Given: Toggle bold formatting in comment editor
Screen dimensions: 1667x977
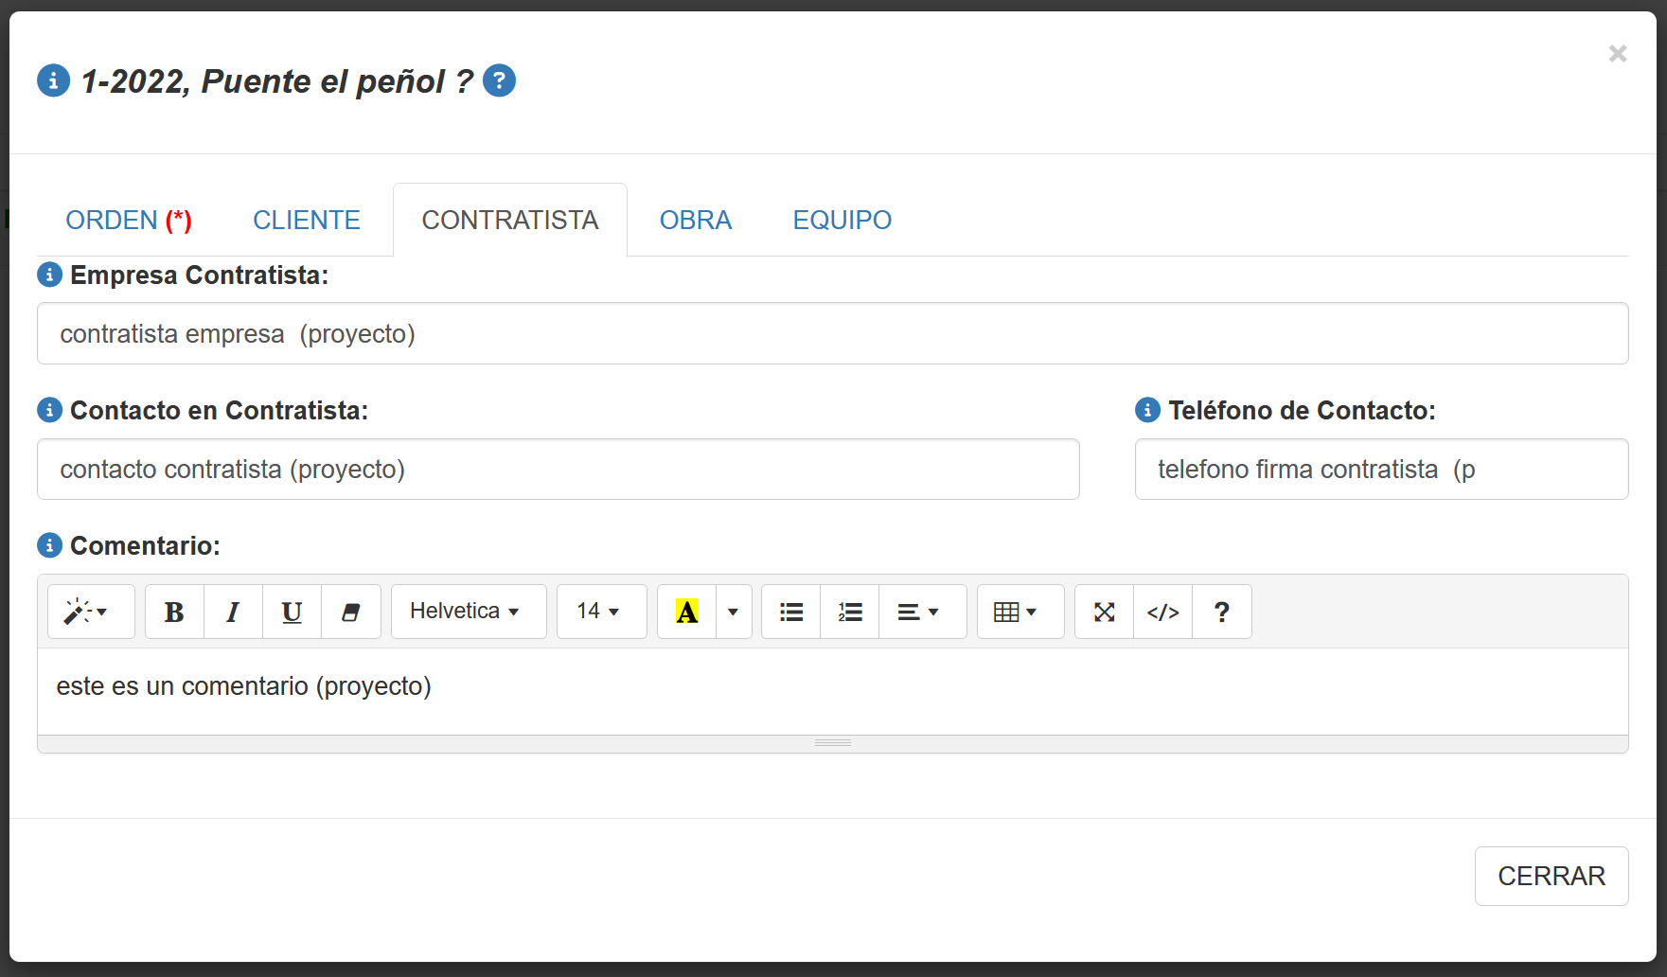Looking at the screenshot, I should point(174,612).
